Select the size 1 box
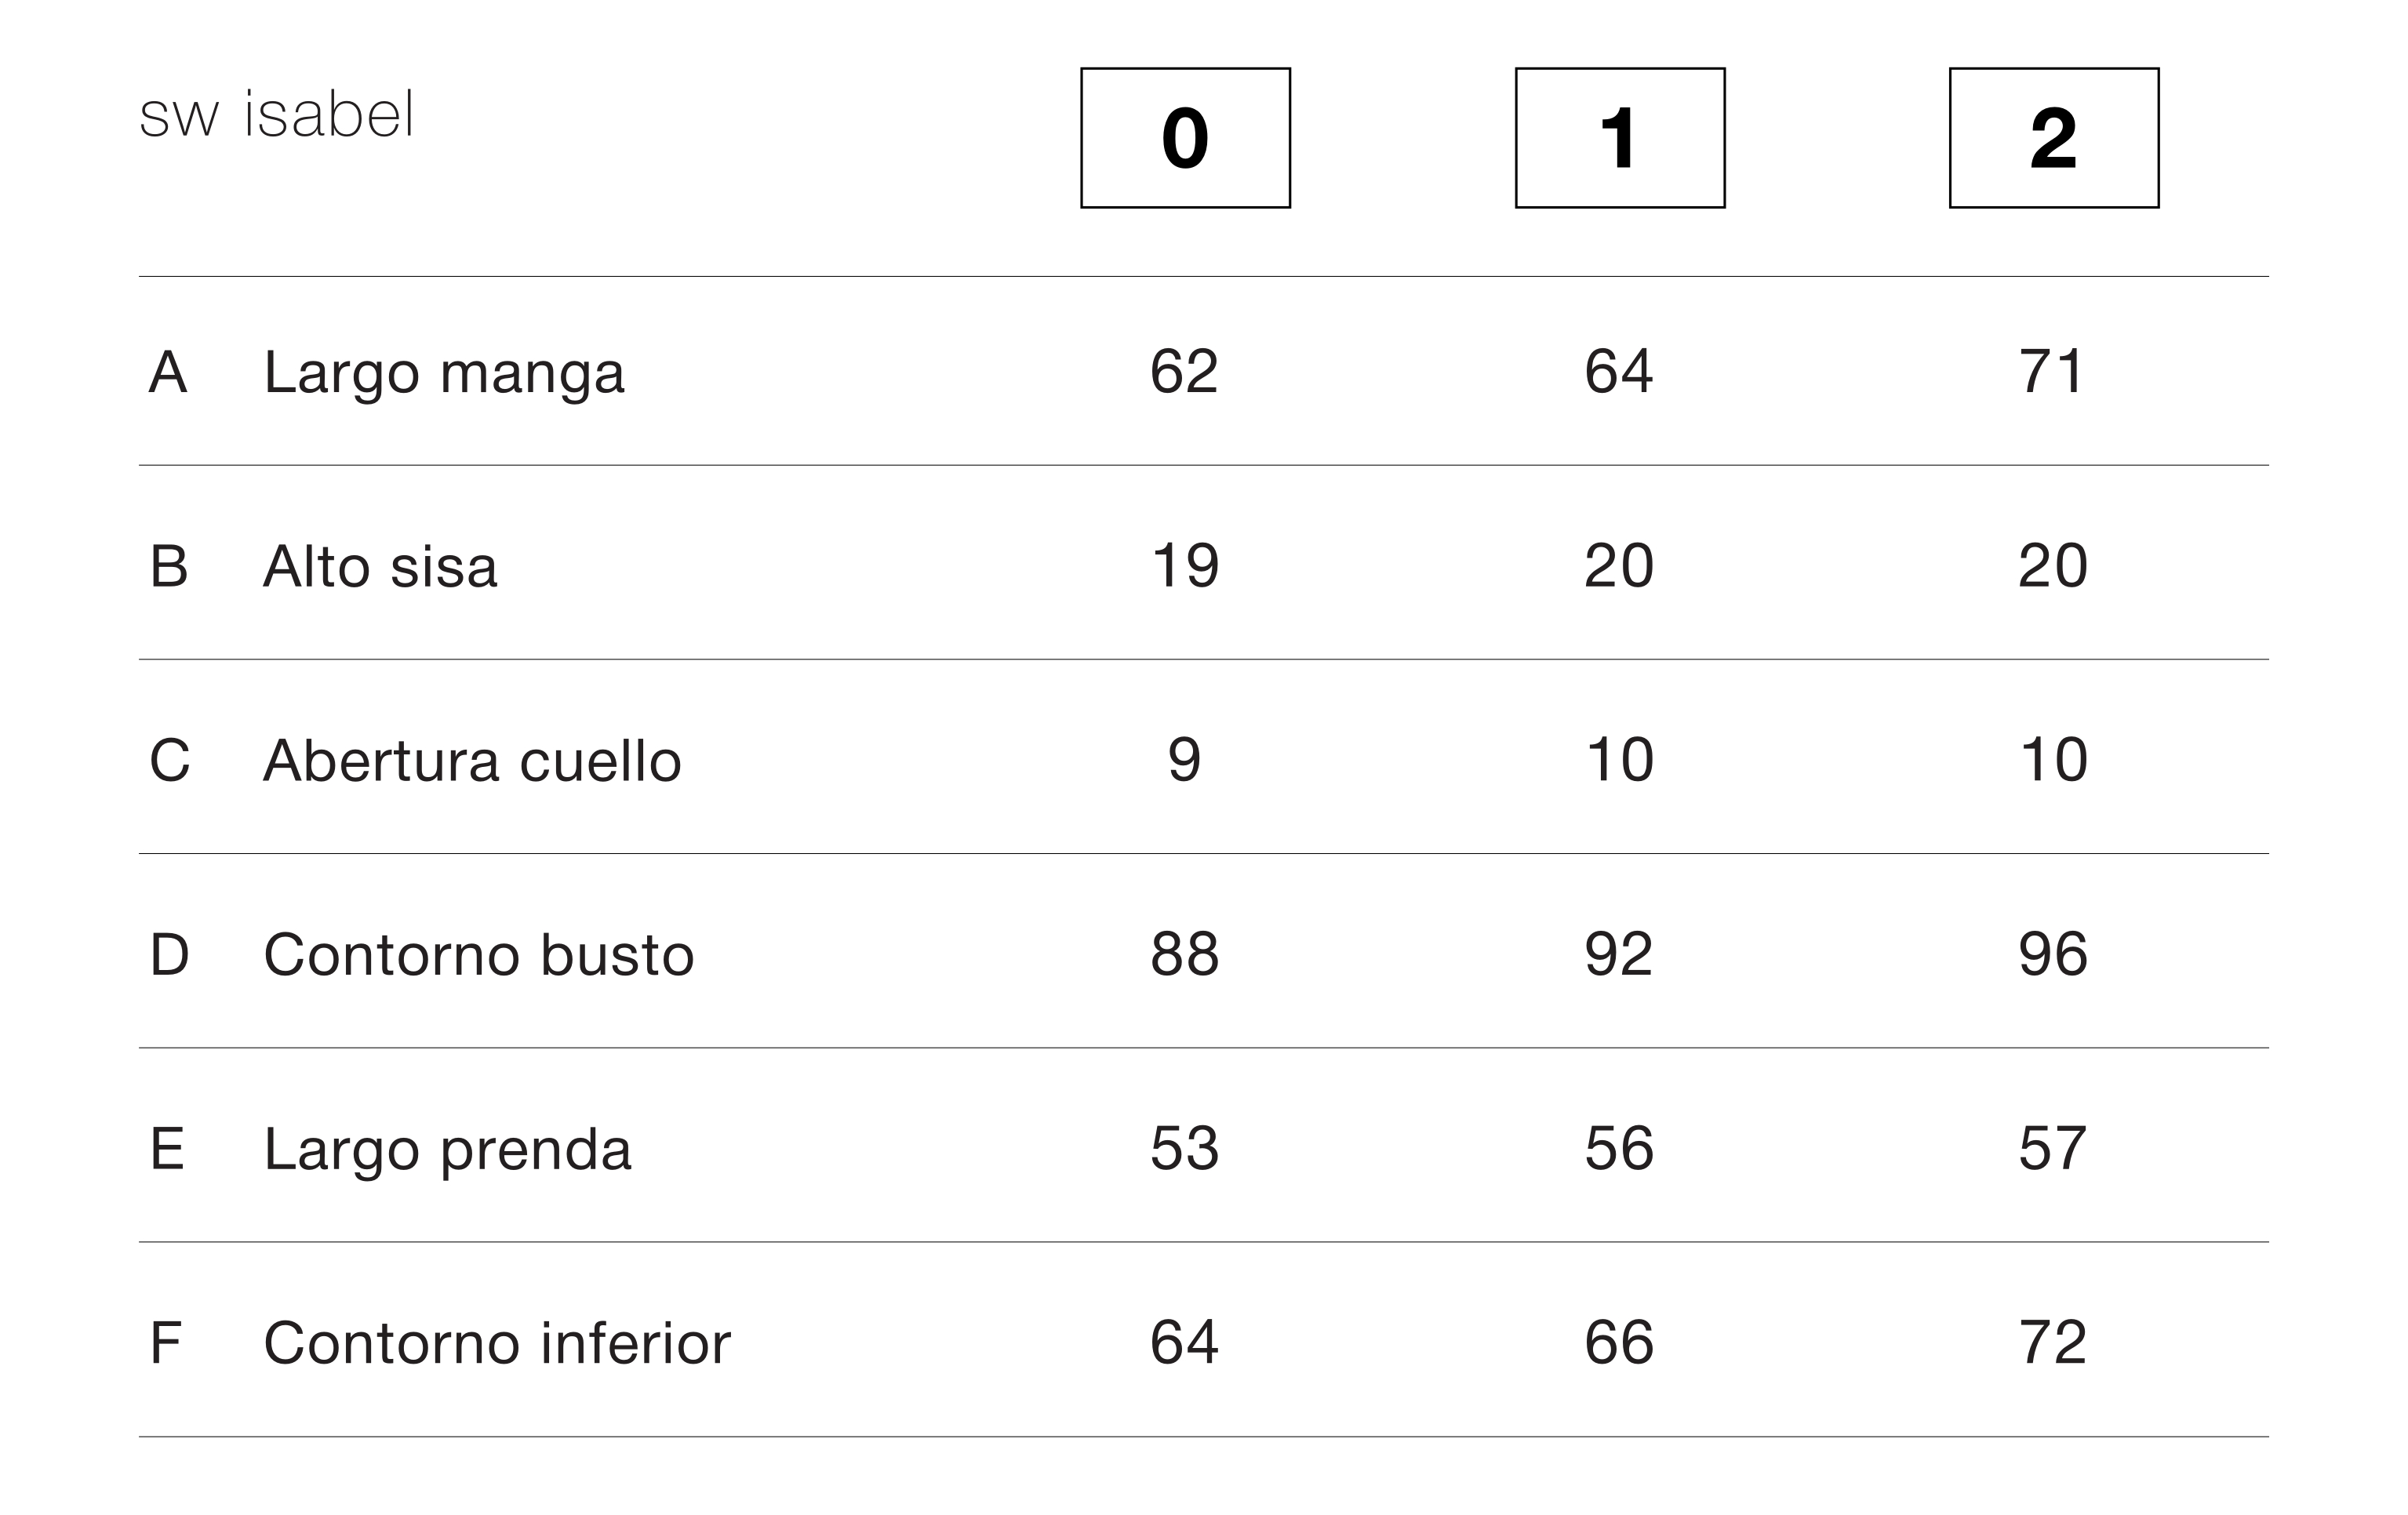This screenshot has height=1515, width=2408. 1620,138
